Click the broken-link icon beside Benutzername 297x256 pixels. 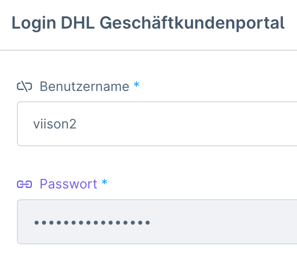[x=24, y=86]
